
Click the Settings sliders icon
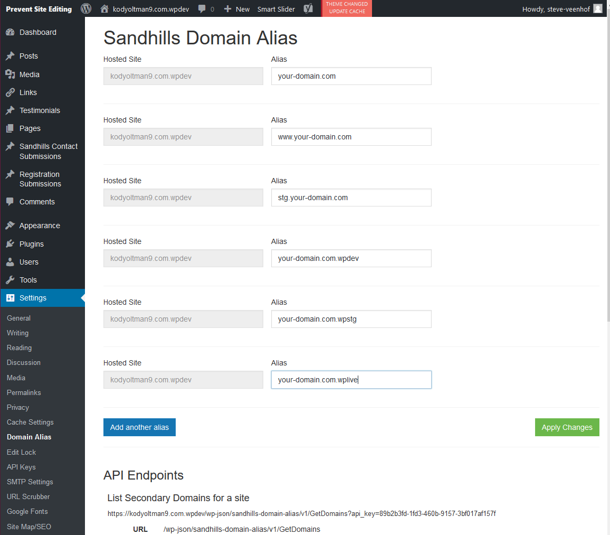pyautogui.click(x=10, y=298)
